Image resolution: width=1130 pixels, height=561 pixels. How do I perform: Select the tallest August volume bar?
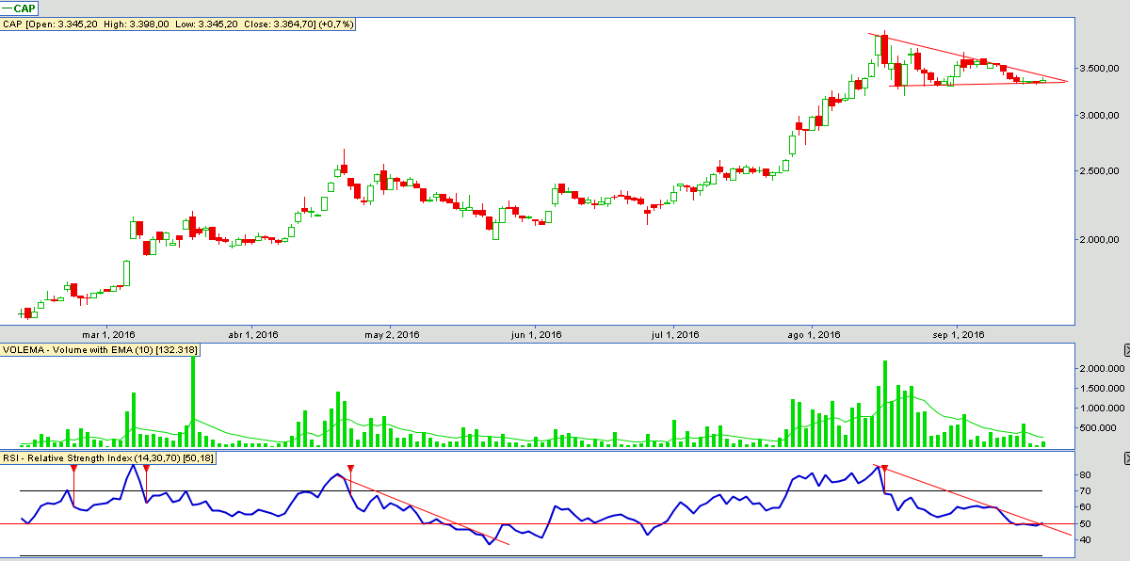(885, 403)
